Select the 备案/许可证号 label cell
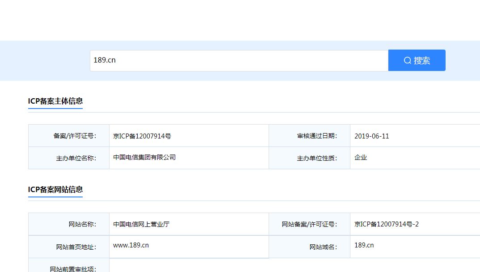Image resolution: width=480 pixels, height=272 pixels. click(69, 135)
